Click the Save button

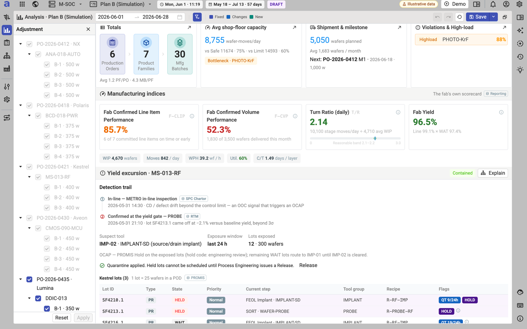pos(478,17)
